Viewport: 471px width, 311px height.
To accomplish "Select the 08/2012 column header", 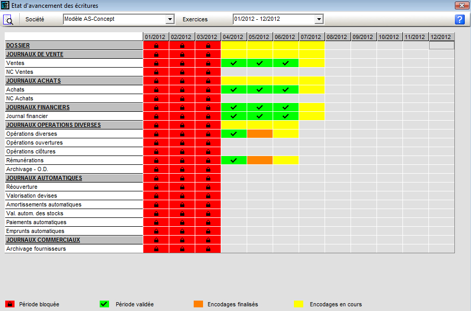I will coord(338,37).
